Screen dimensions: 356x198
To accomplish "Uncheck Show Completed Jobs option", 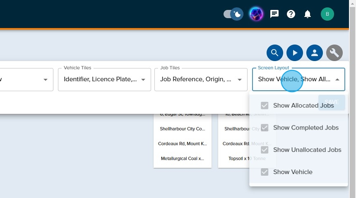I will click(x=265, y=128).
